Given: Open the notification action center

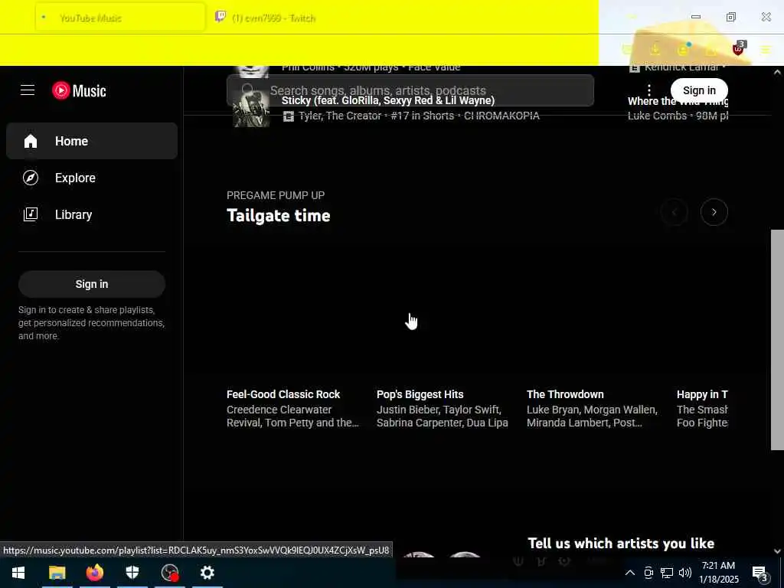Looking at the screenshot, I should click(x=760, y=573).
